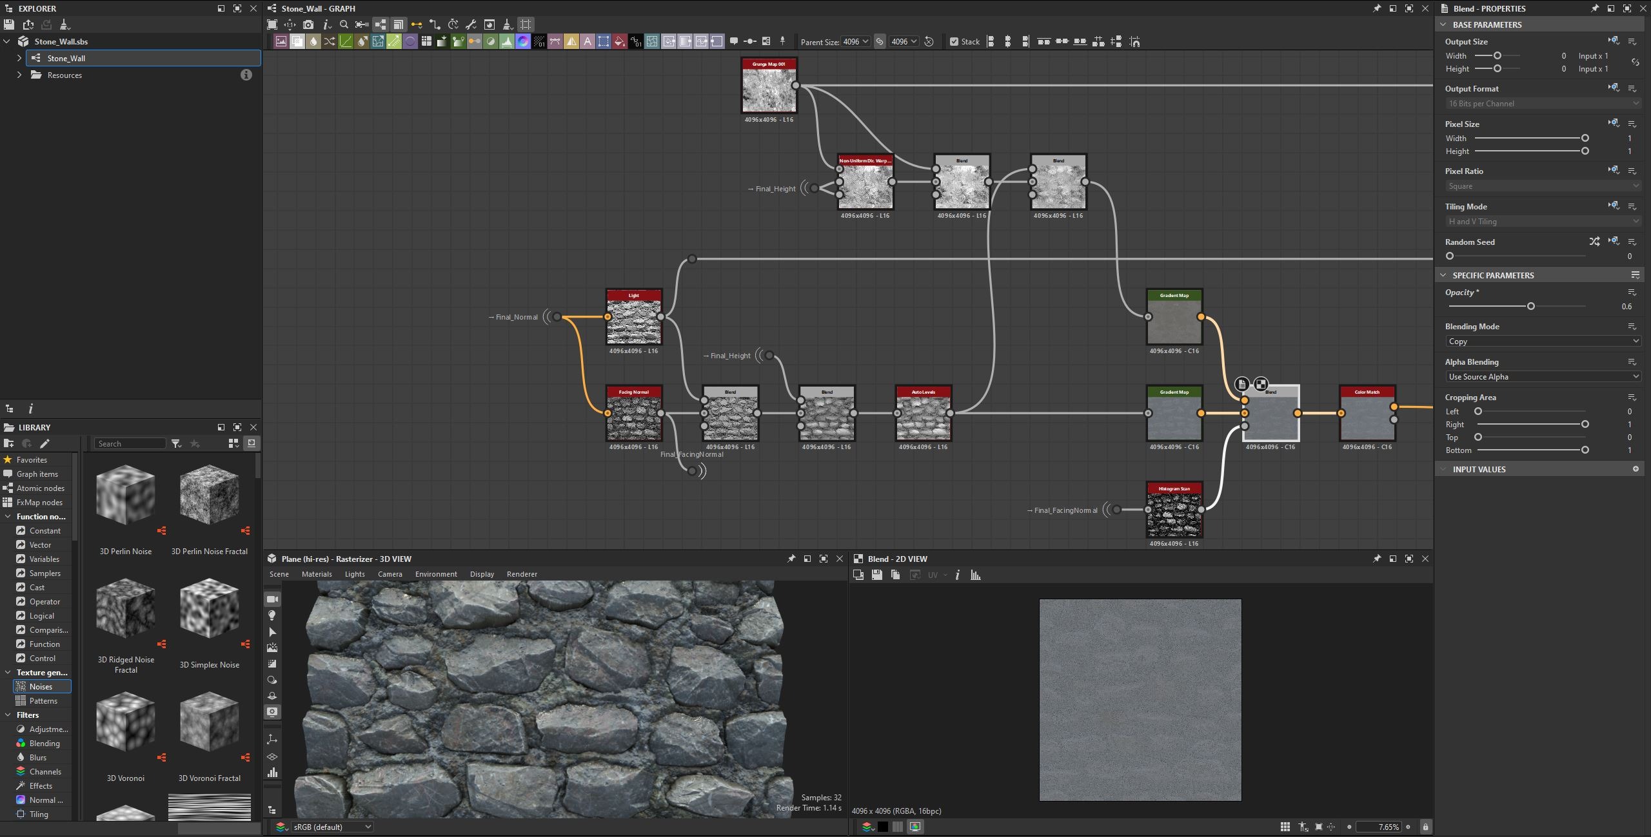Click the wrench tools icon in graph toolbar

(x=471, y=24)
